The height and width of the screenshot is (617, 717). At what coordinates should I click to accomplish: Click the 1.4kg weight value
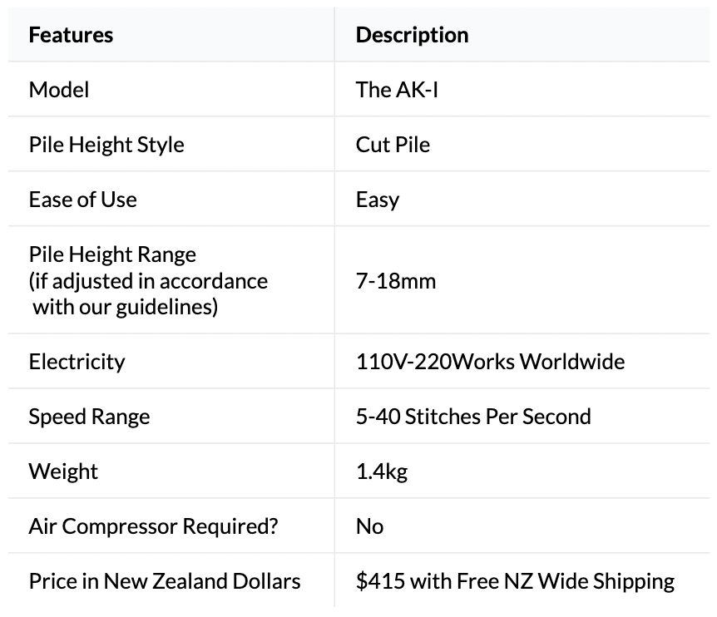coord(382,471)
